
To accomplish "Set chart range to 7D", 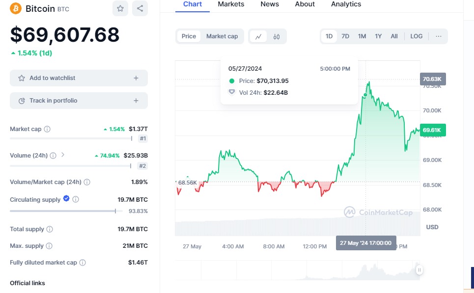I will pyautogui.click(x=345, y=36).
